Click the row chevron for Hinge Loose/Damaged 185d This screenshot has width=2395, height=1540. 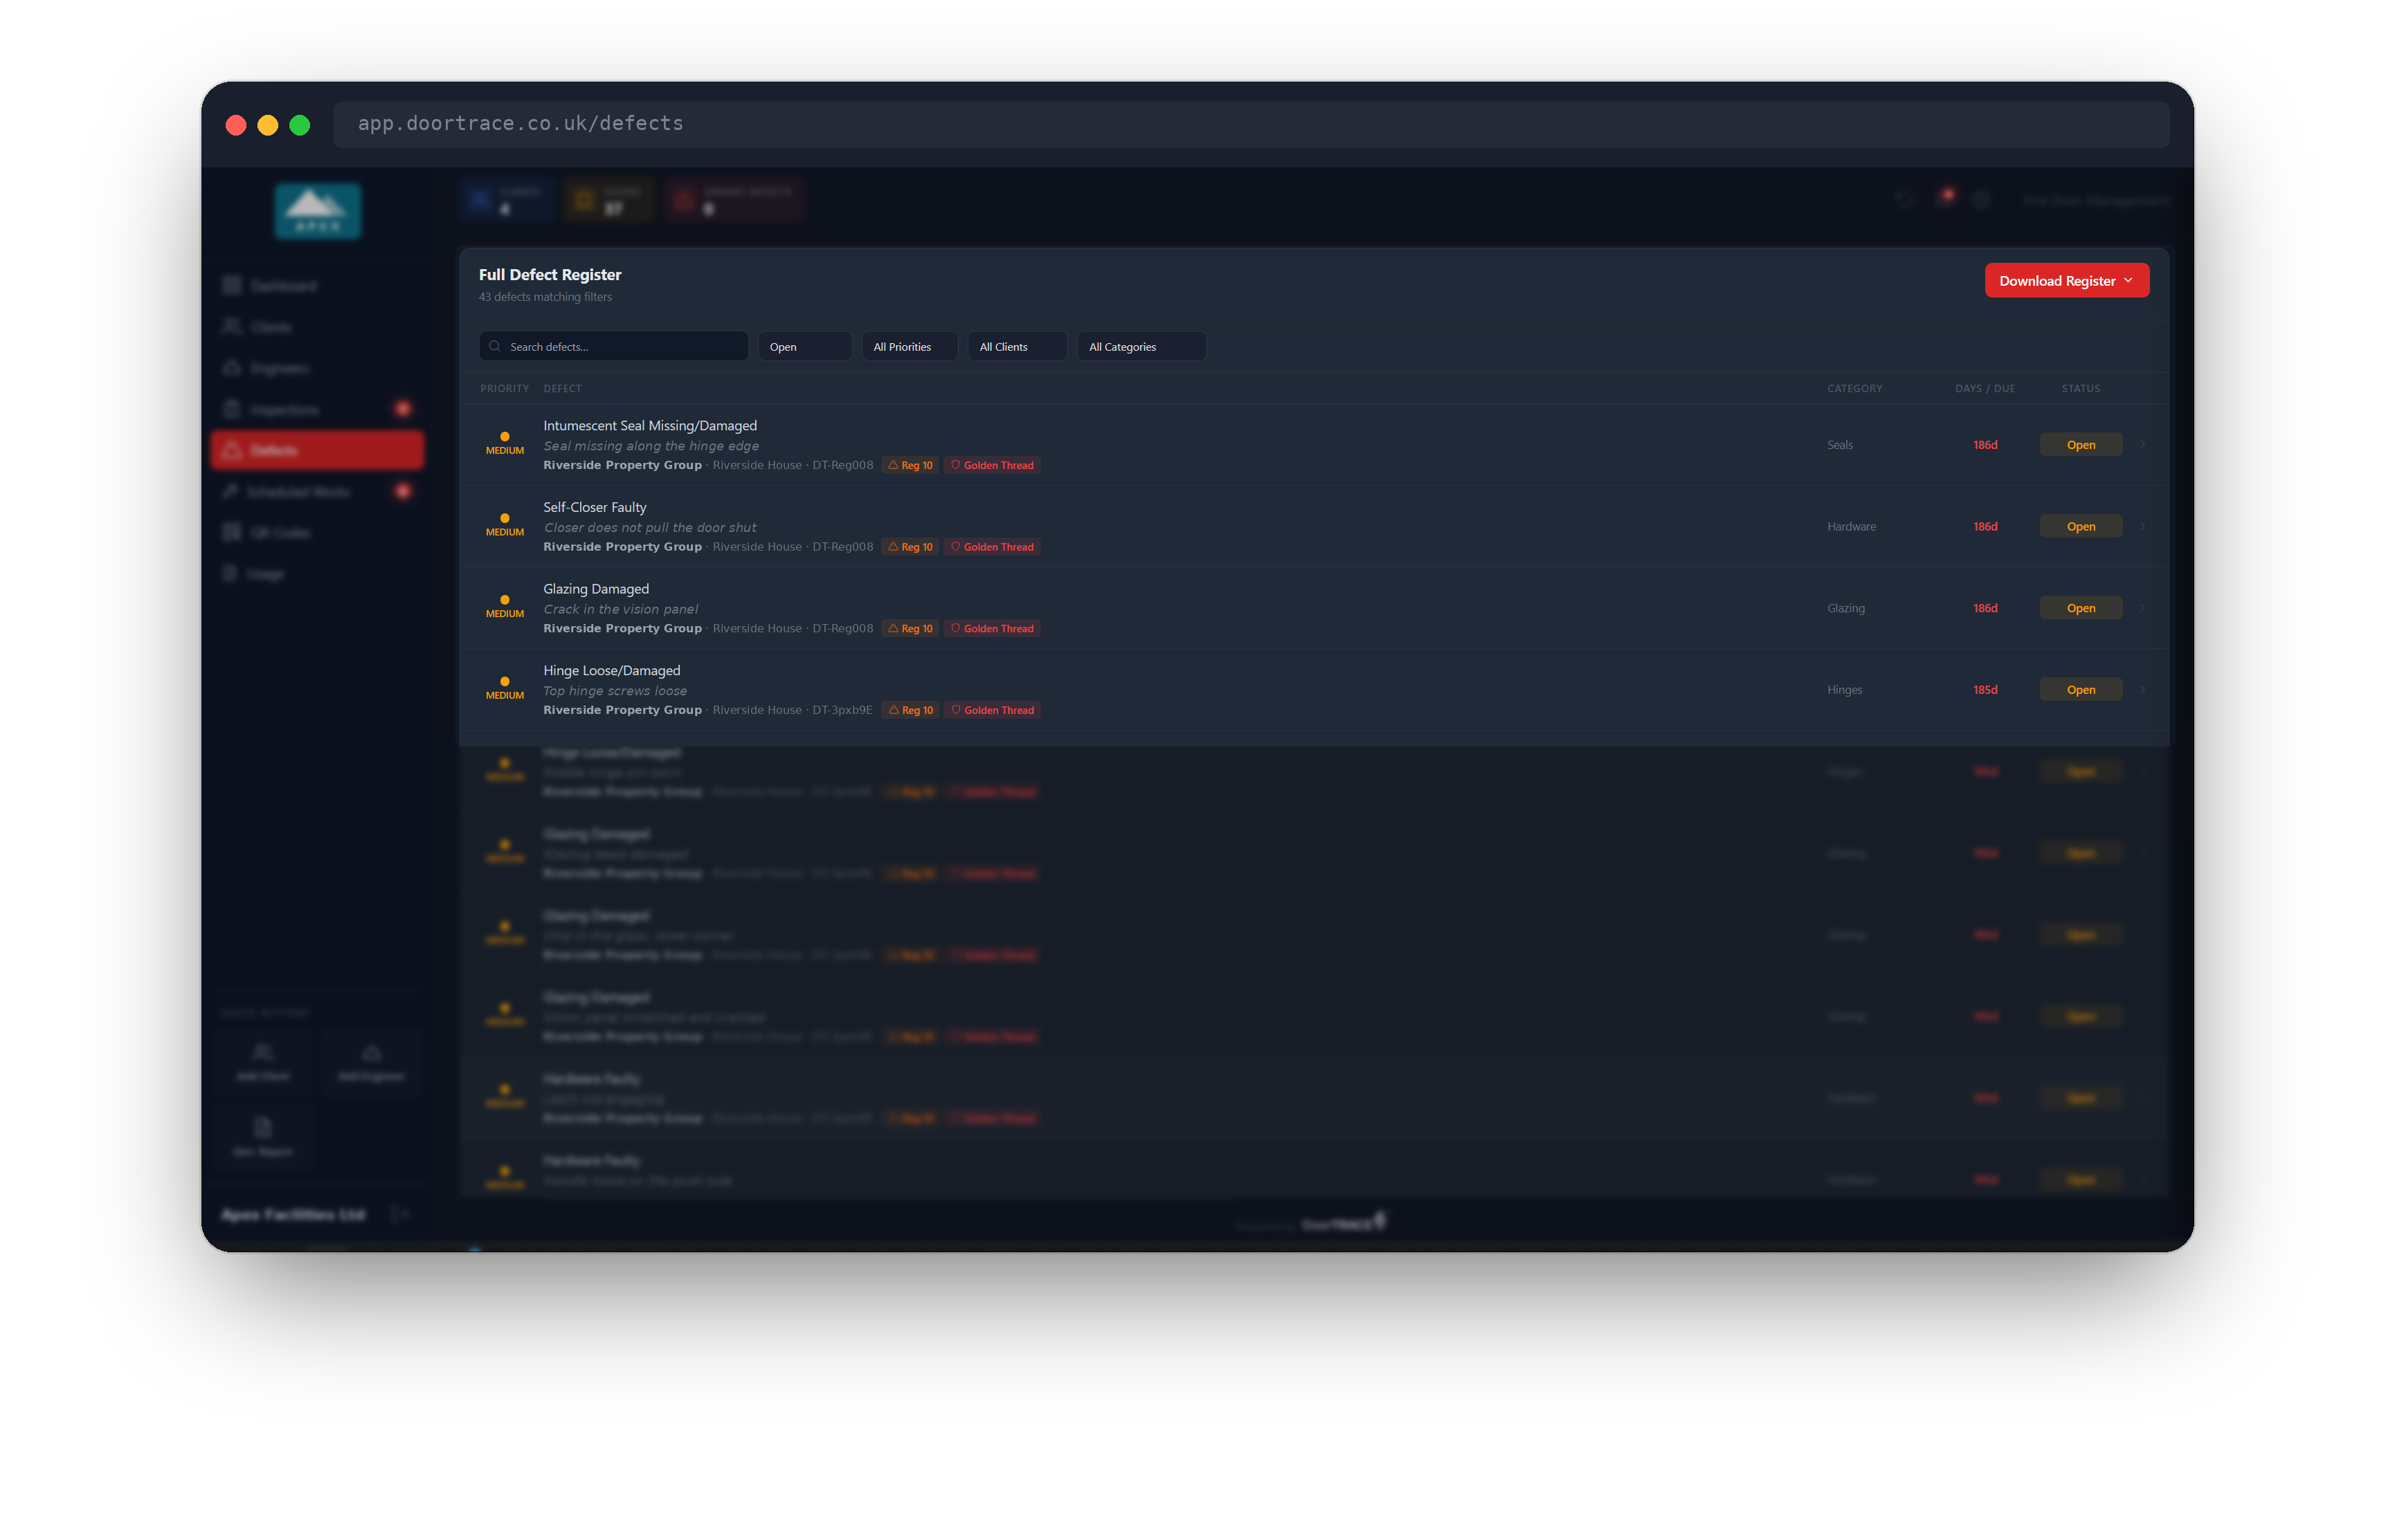pyautogui.click(x=2143, y=690)
